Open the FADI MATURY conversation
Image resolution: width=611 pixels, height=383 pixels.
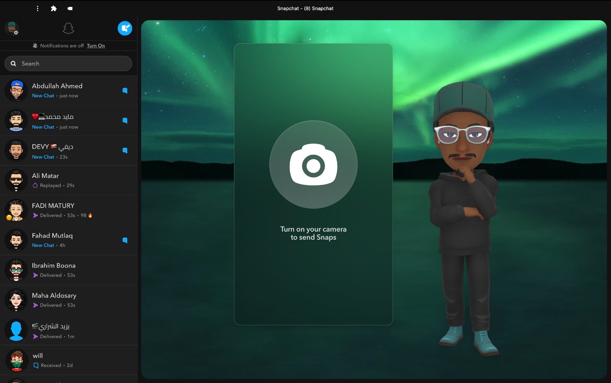coord(69,210)
